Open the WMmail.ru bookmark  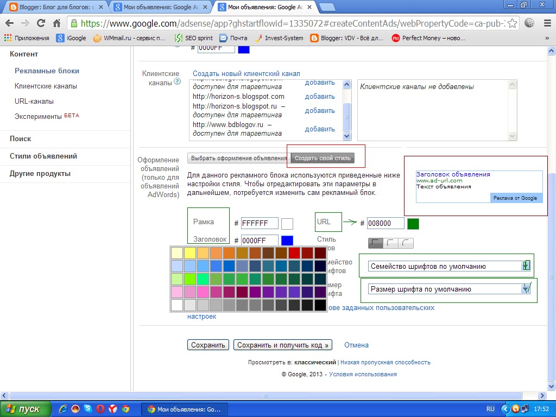coord(129,38)
